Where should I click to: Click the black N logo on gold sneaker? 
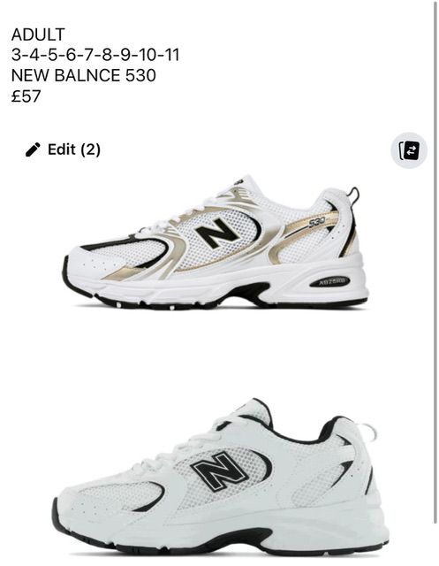click(217, 233)
